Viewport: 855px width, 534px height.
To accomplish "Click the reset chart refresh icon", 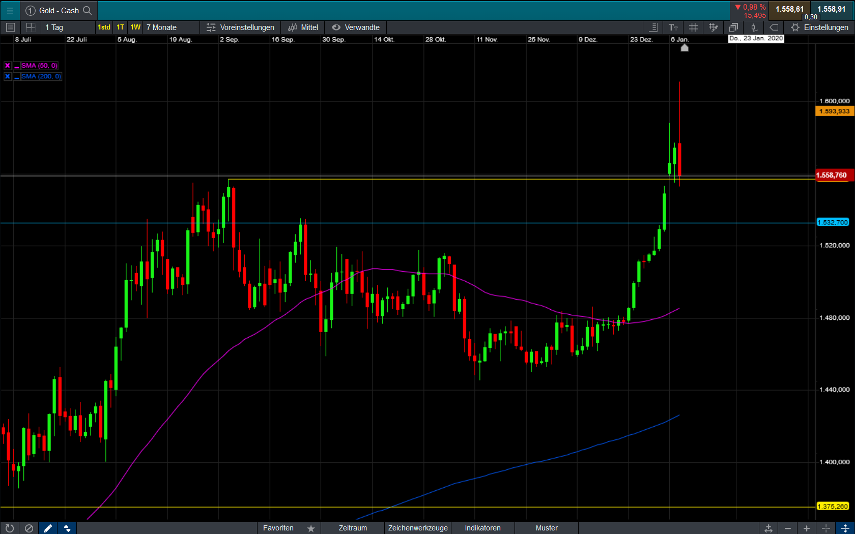I will tap(10, 528).
